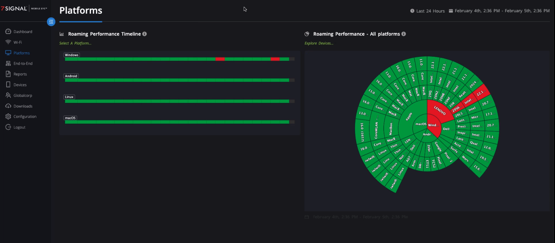Click the Downloads cloud icon

point(8,106)
